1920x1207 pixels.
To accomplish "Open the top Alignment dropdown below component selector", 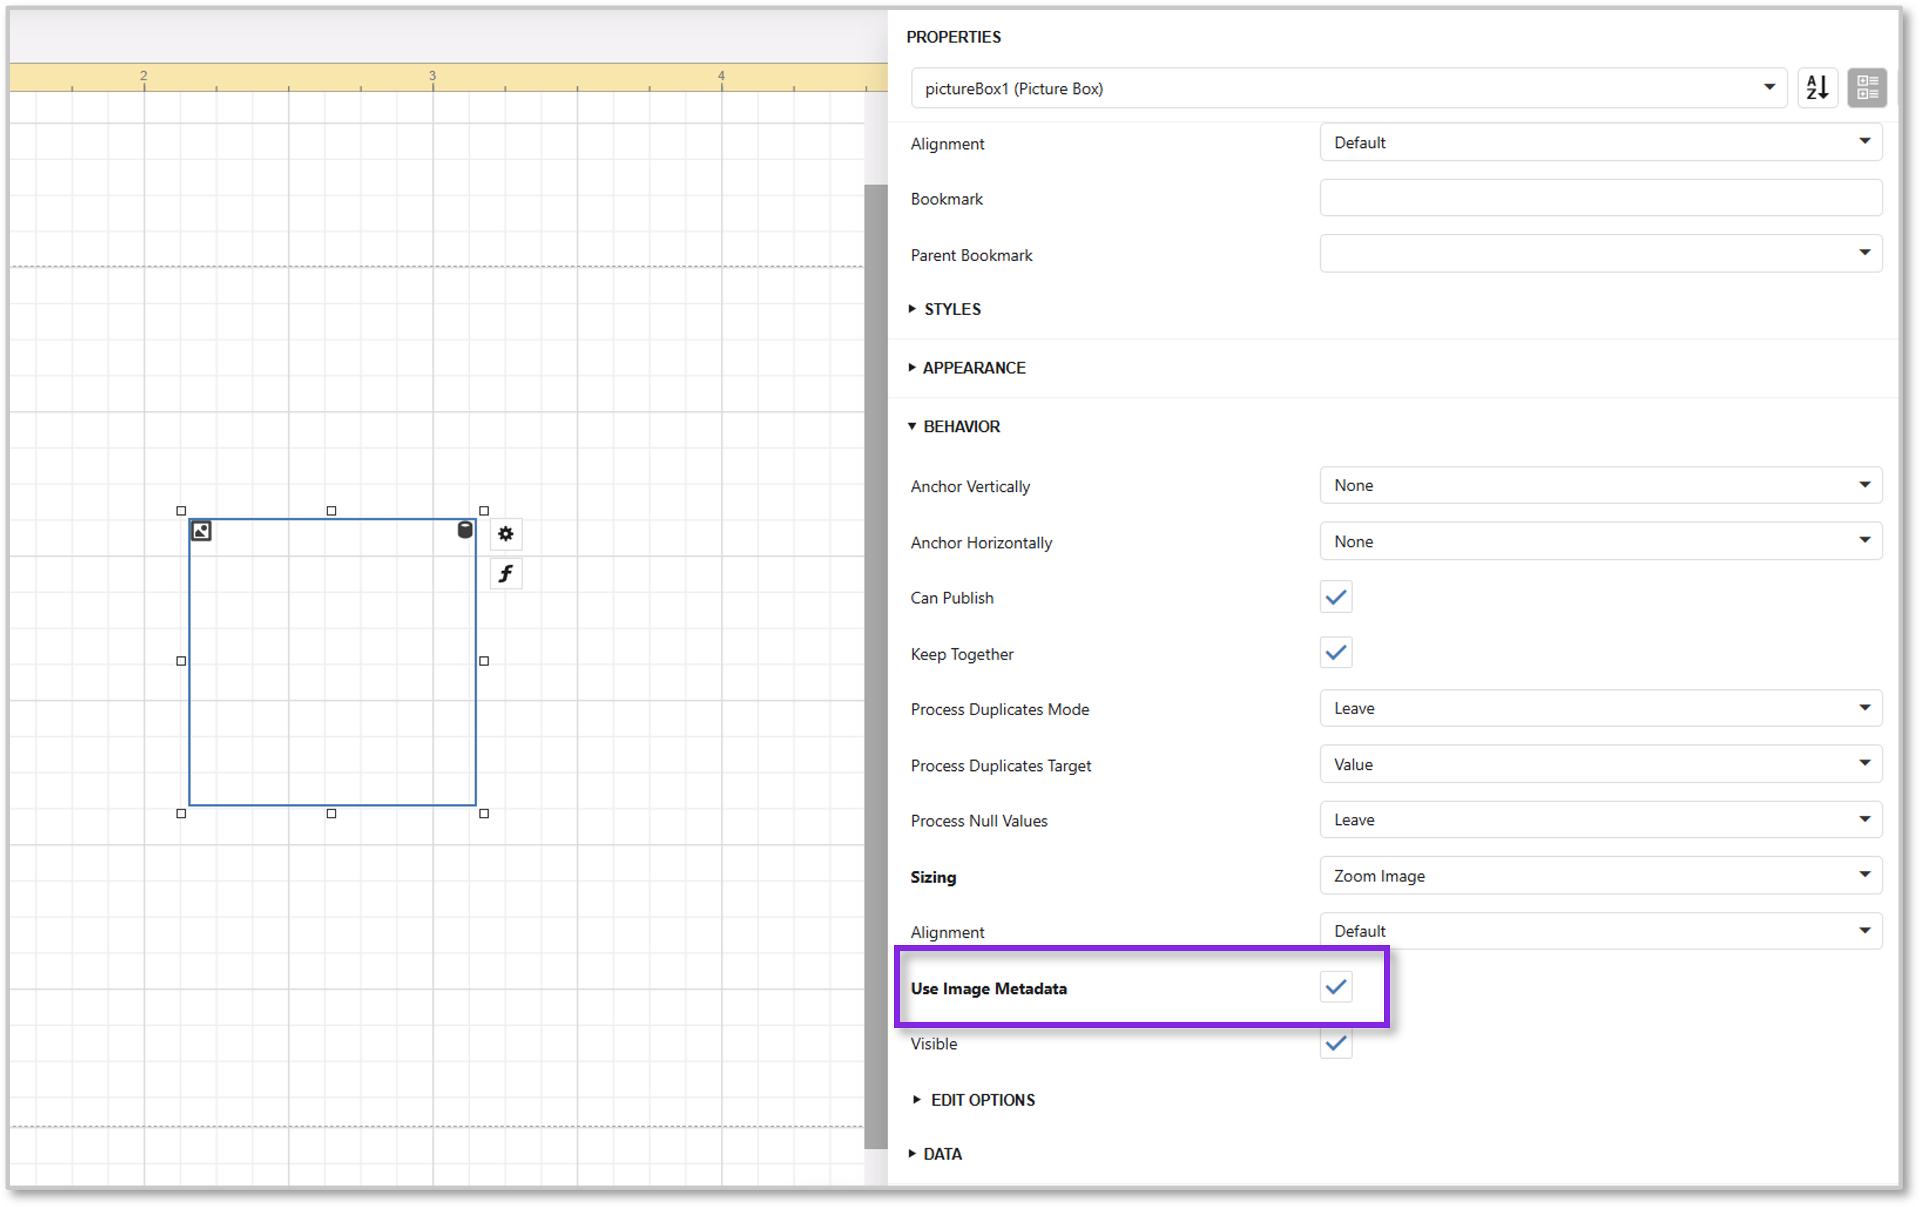I will pyautogui.click(x=1601, y=143).
